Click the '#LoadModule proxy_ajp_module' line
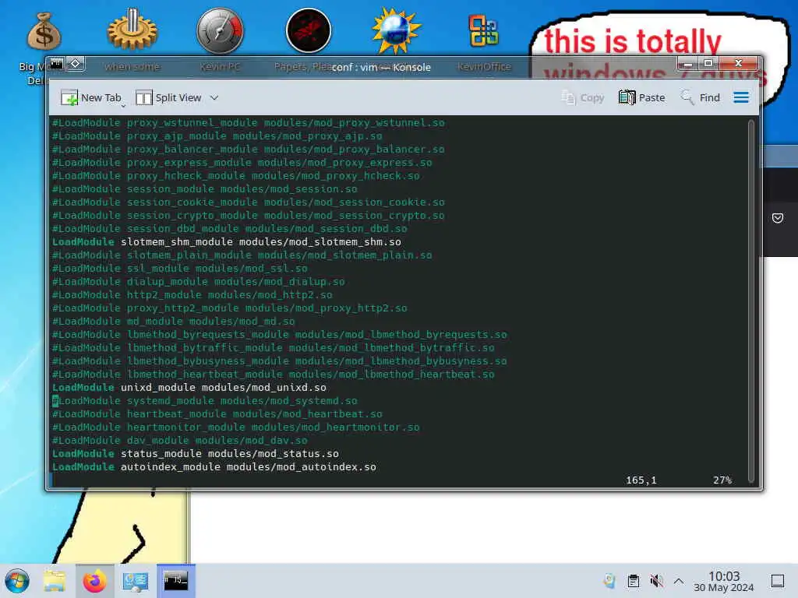 point(217,136)
